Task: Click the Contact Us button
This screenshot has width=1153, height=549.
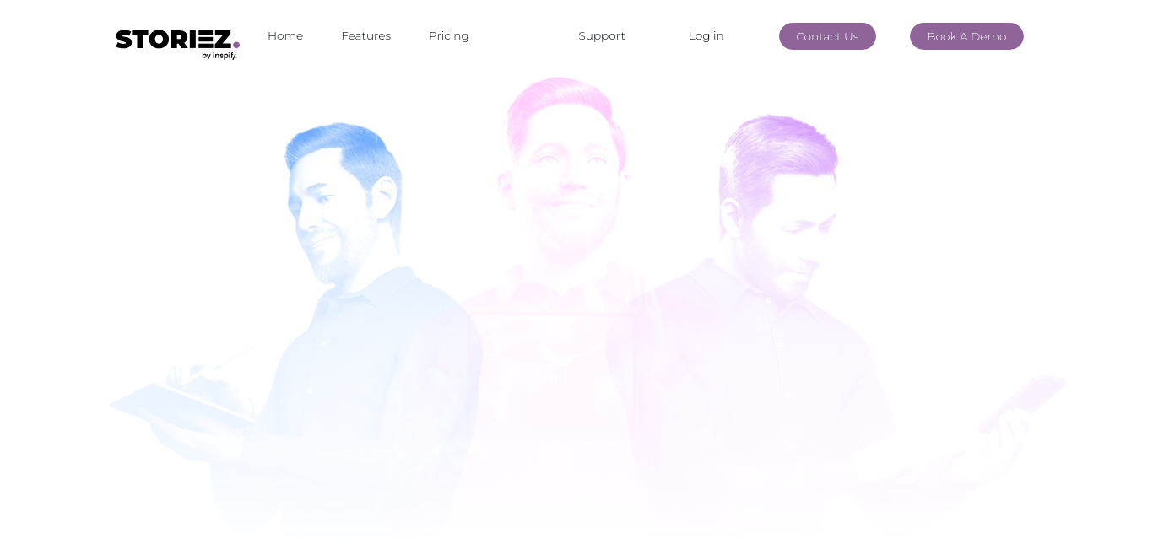Action: pyautogui.click(x=827, y=36)
